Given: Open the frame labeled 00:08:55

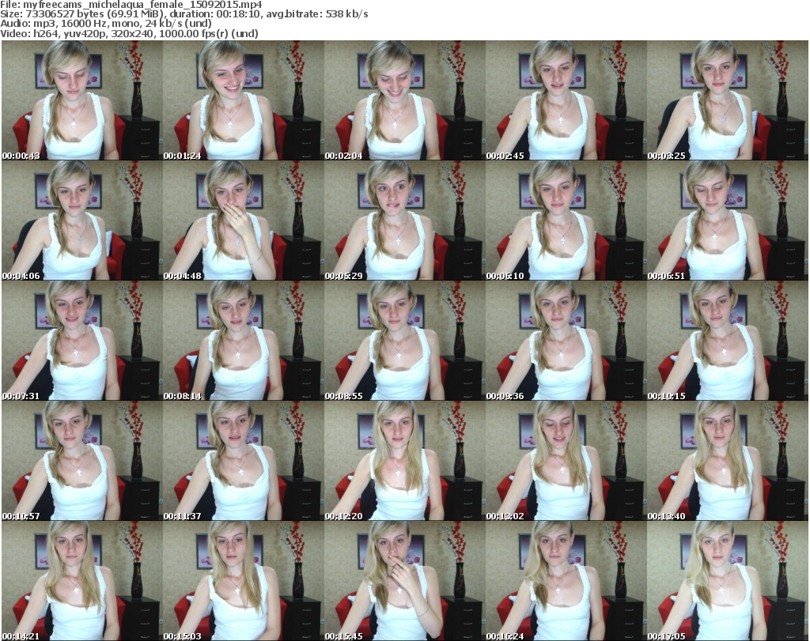Looking at the screenshot, I should (x=404, y=341).
